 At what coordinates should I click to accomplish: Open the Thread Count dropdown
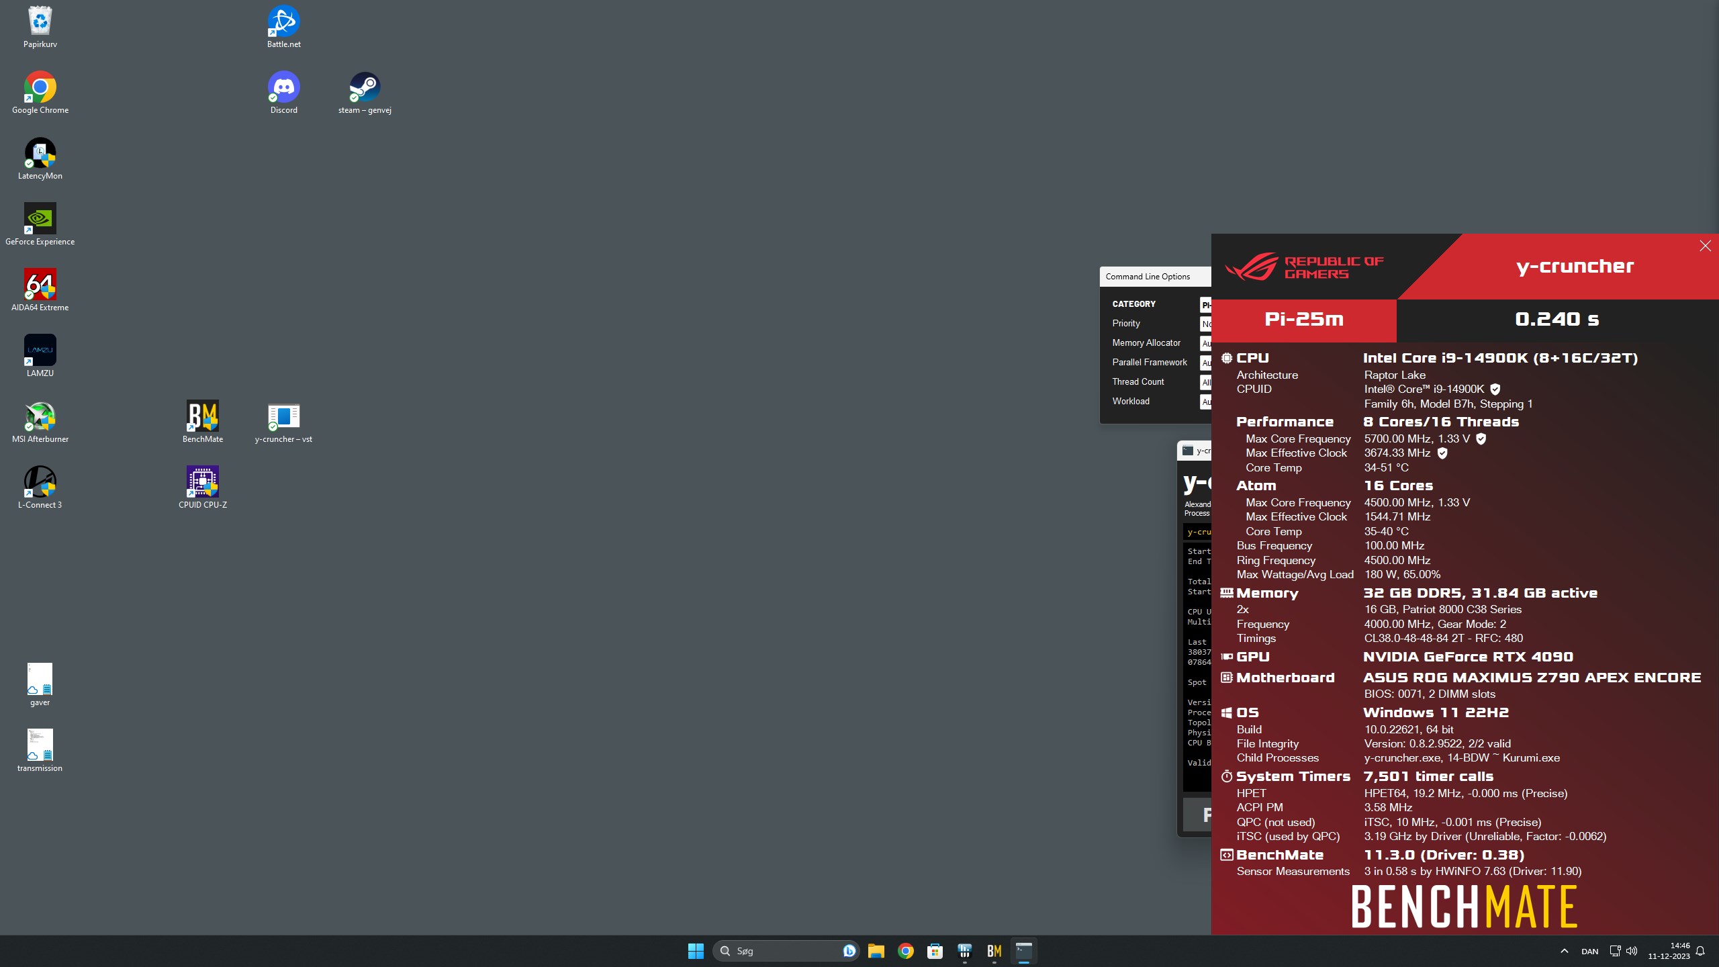pos(1205,382)
